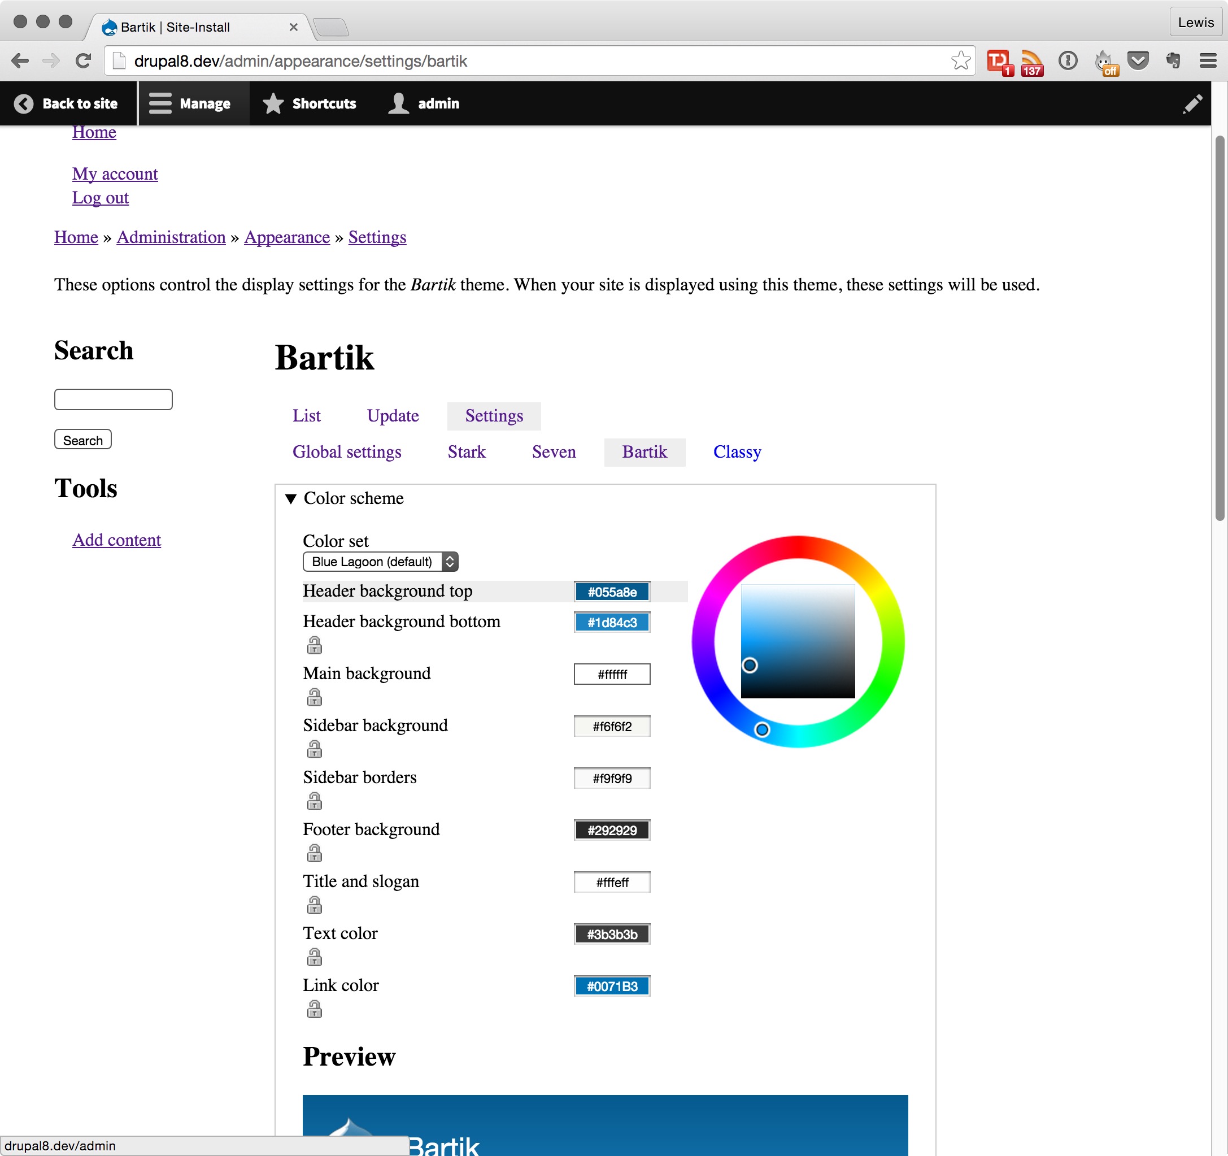This screenshot has height=1156, width=1228.
Task: Toggle lock under Sidebar borders
Action: click(x=315, y=801)
